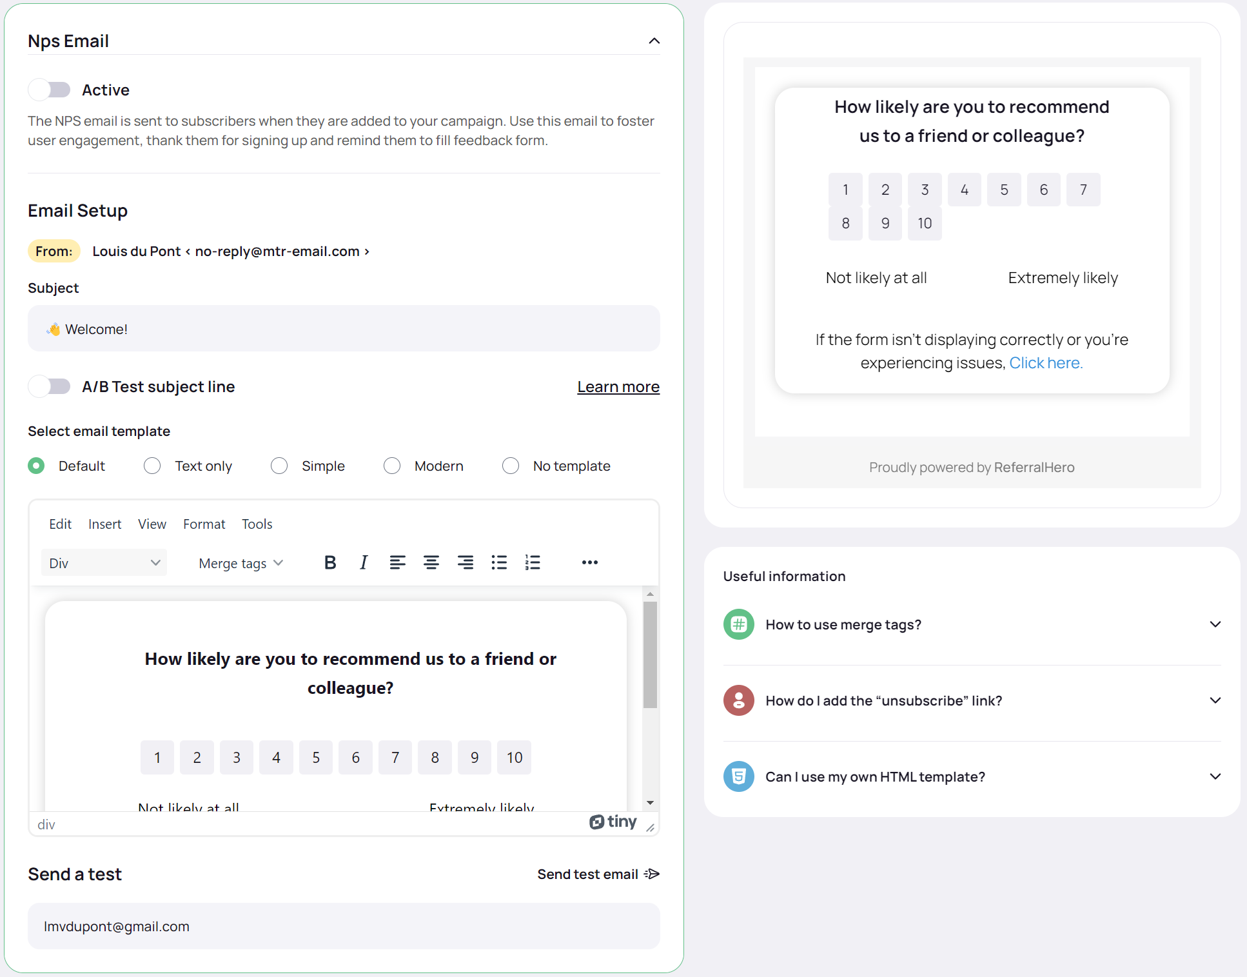Viewport: 1247px width, 977px height.
Task: Insert a numbered list
Action: [x=533, y=563]
